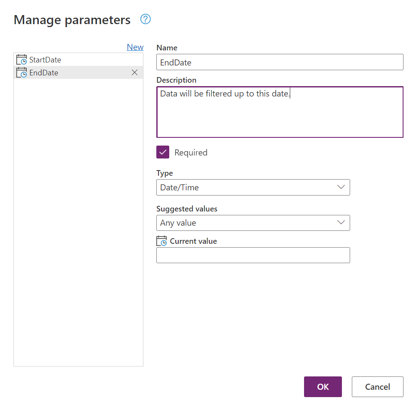Viewport: 416px width, 407px height.
Task: Create a parameter with the New link
Action: coord(135,47)
